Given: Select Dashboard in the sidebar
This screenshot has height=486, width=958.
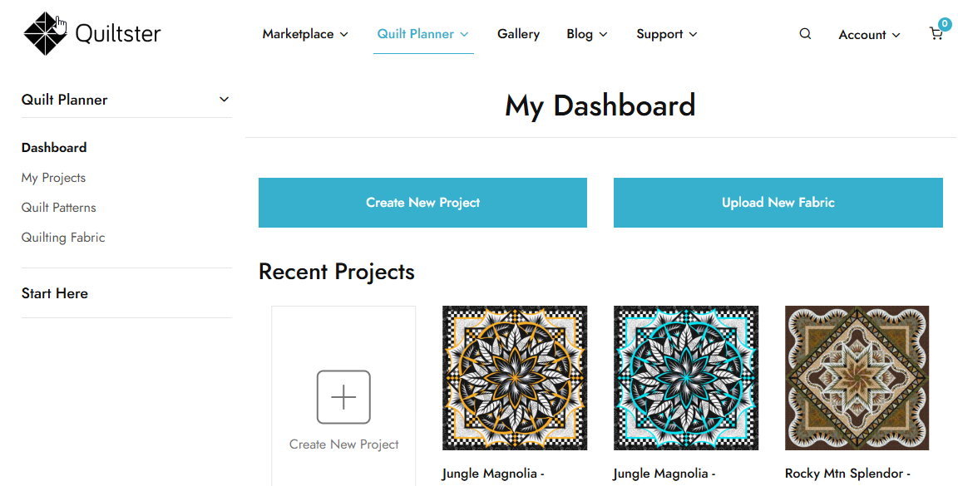Looking at the screenshot, I should 54,148.
